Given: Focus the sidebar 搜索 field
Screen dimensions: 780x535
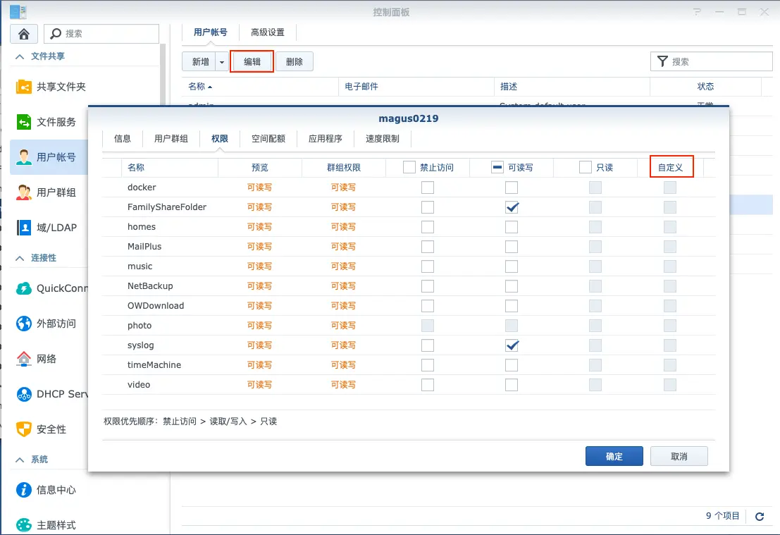Looking at the screenshot, I should (x=101, y=33).
